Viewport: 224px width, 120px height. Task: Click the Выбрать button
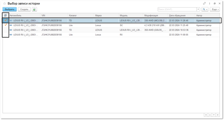10,9
